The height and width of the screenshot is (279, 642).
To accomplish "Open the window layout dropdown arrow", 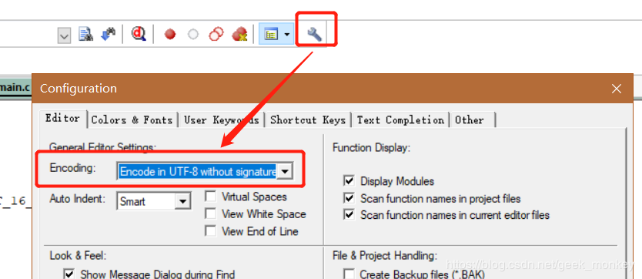I will tap(287, 35).
